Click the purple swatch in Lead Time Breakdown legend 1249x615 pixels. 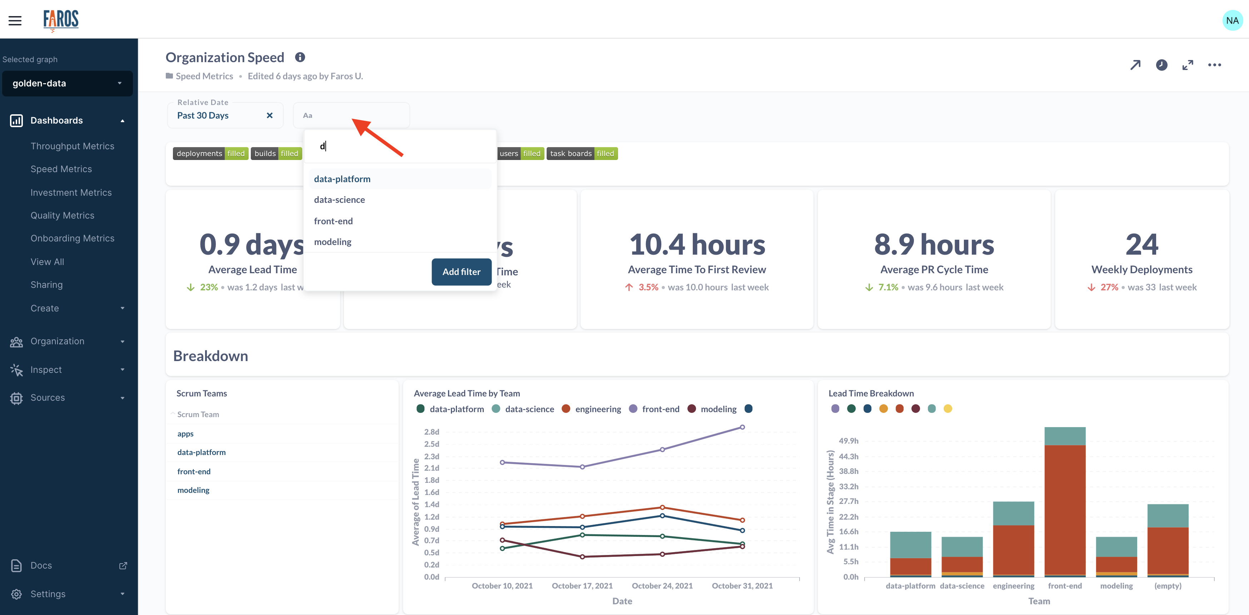835,409
